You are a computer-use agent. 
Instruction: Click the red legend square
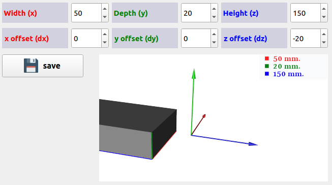[x=267, y=58]
